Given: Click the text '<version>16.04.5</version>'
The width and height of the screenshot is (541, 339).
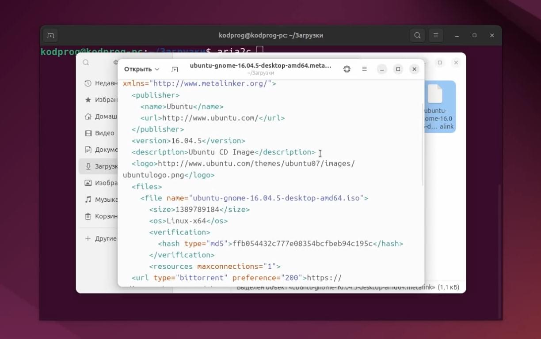Looking at the screenshot, I should tap(188, 141).
